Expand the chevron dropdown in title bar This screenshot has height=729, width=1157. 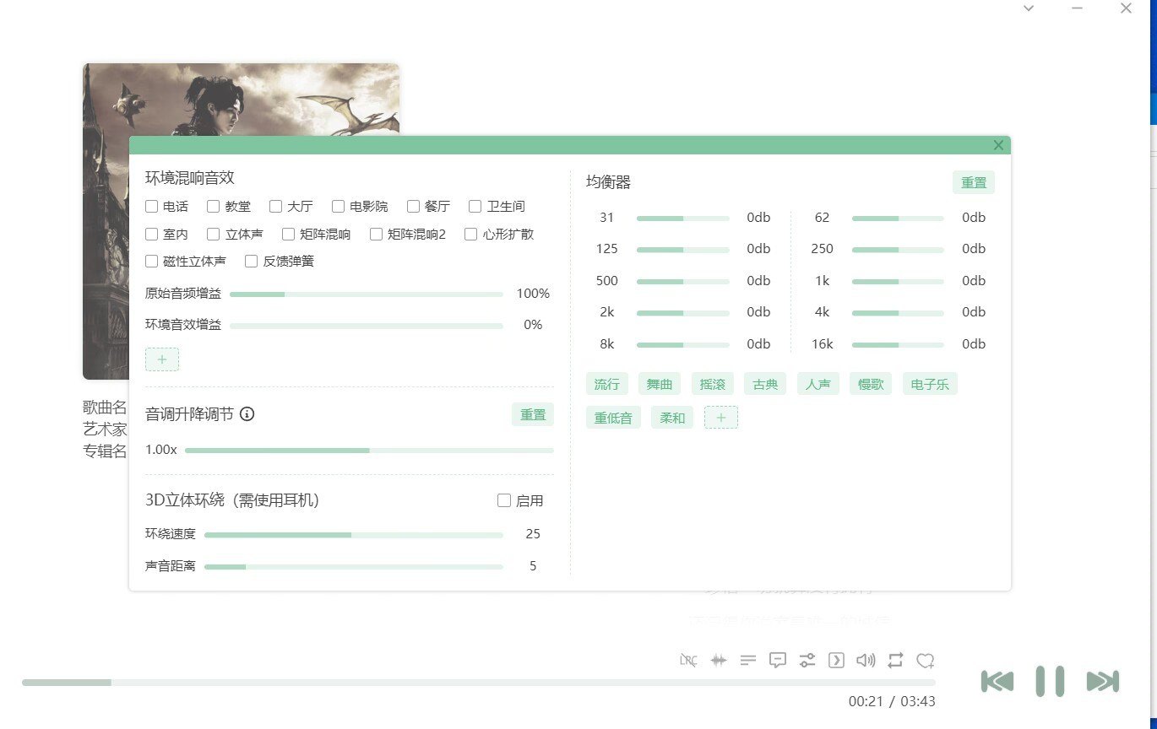[x=1029, y=8]
